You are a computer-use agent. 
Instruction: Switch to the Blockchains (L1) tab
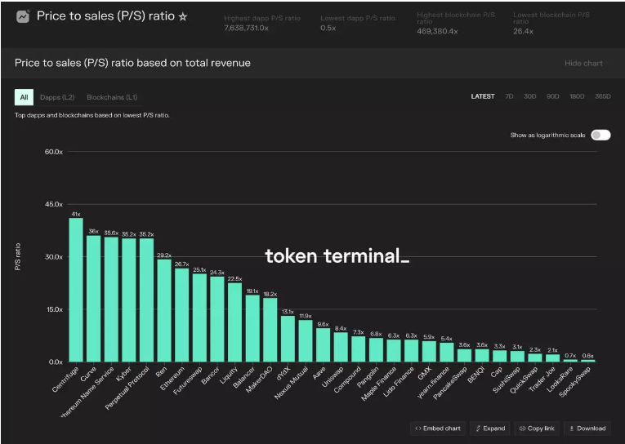112,97
